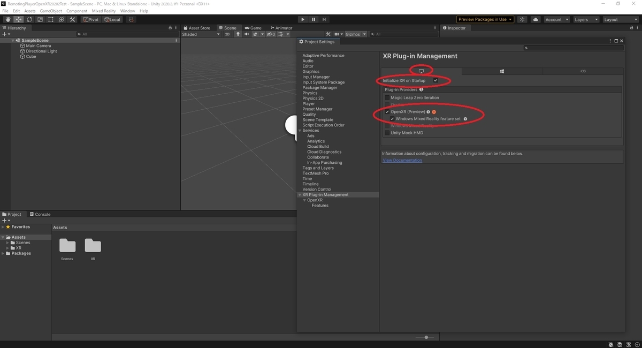Image resolution: width=642 pixels, height=348 pixels.
Task: Toggle scene effects icon
Action: pos(255,34)
